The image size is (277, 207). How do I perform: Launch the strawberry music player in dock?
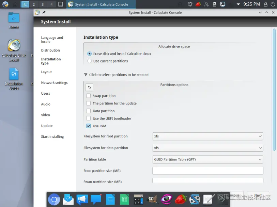(x=181, y=200)
